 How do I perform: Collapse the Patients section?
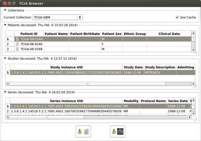pyautogui.click(x=5, y=25)
